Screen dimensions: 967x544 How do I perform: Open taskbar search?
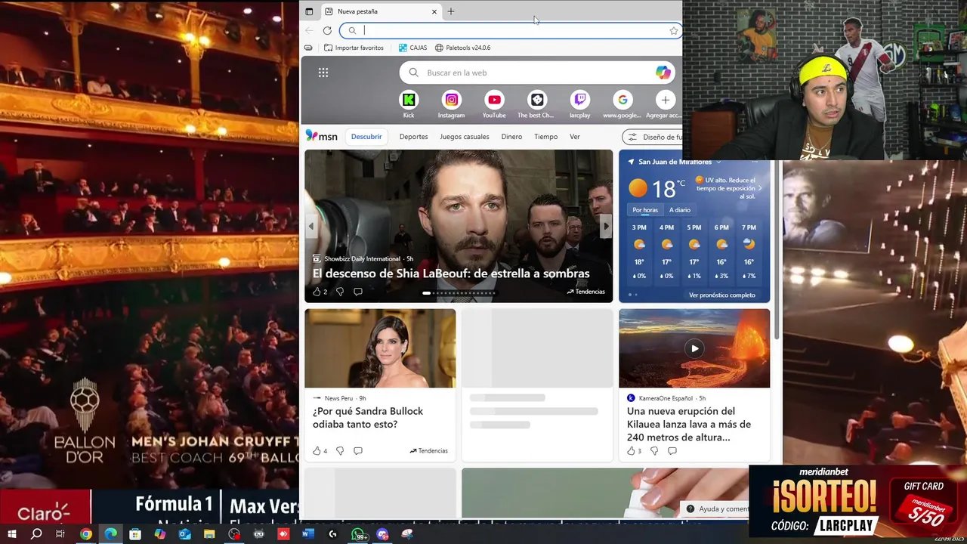tap(36, 534)
